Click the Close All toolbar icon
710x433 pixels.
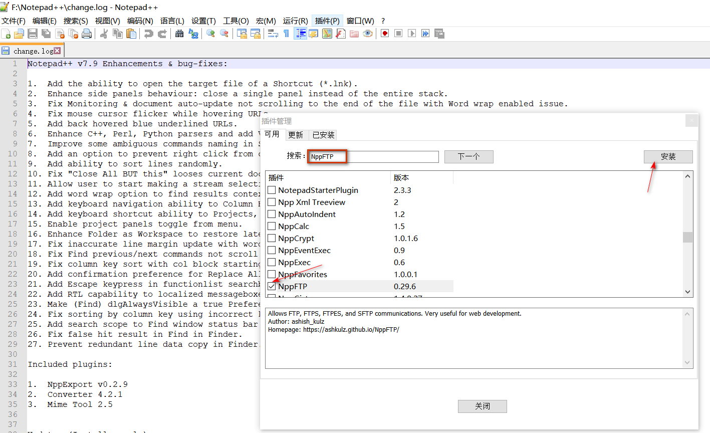(73, 34)
